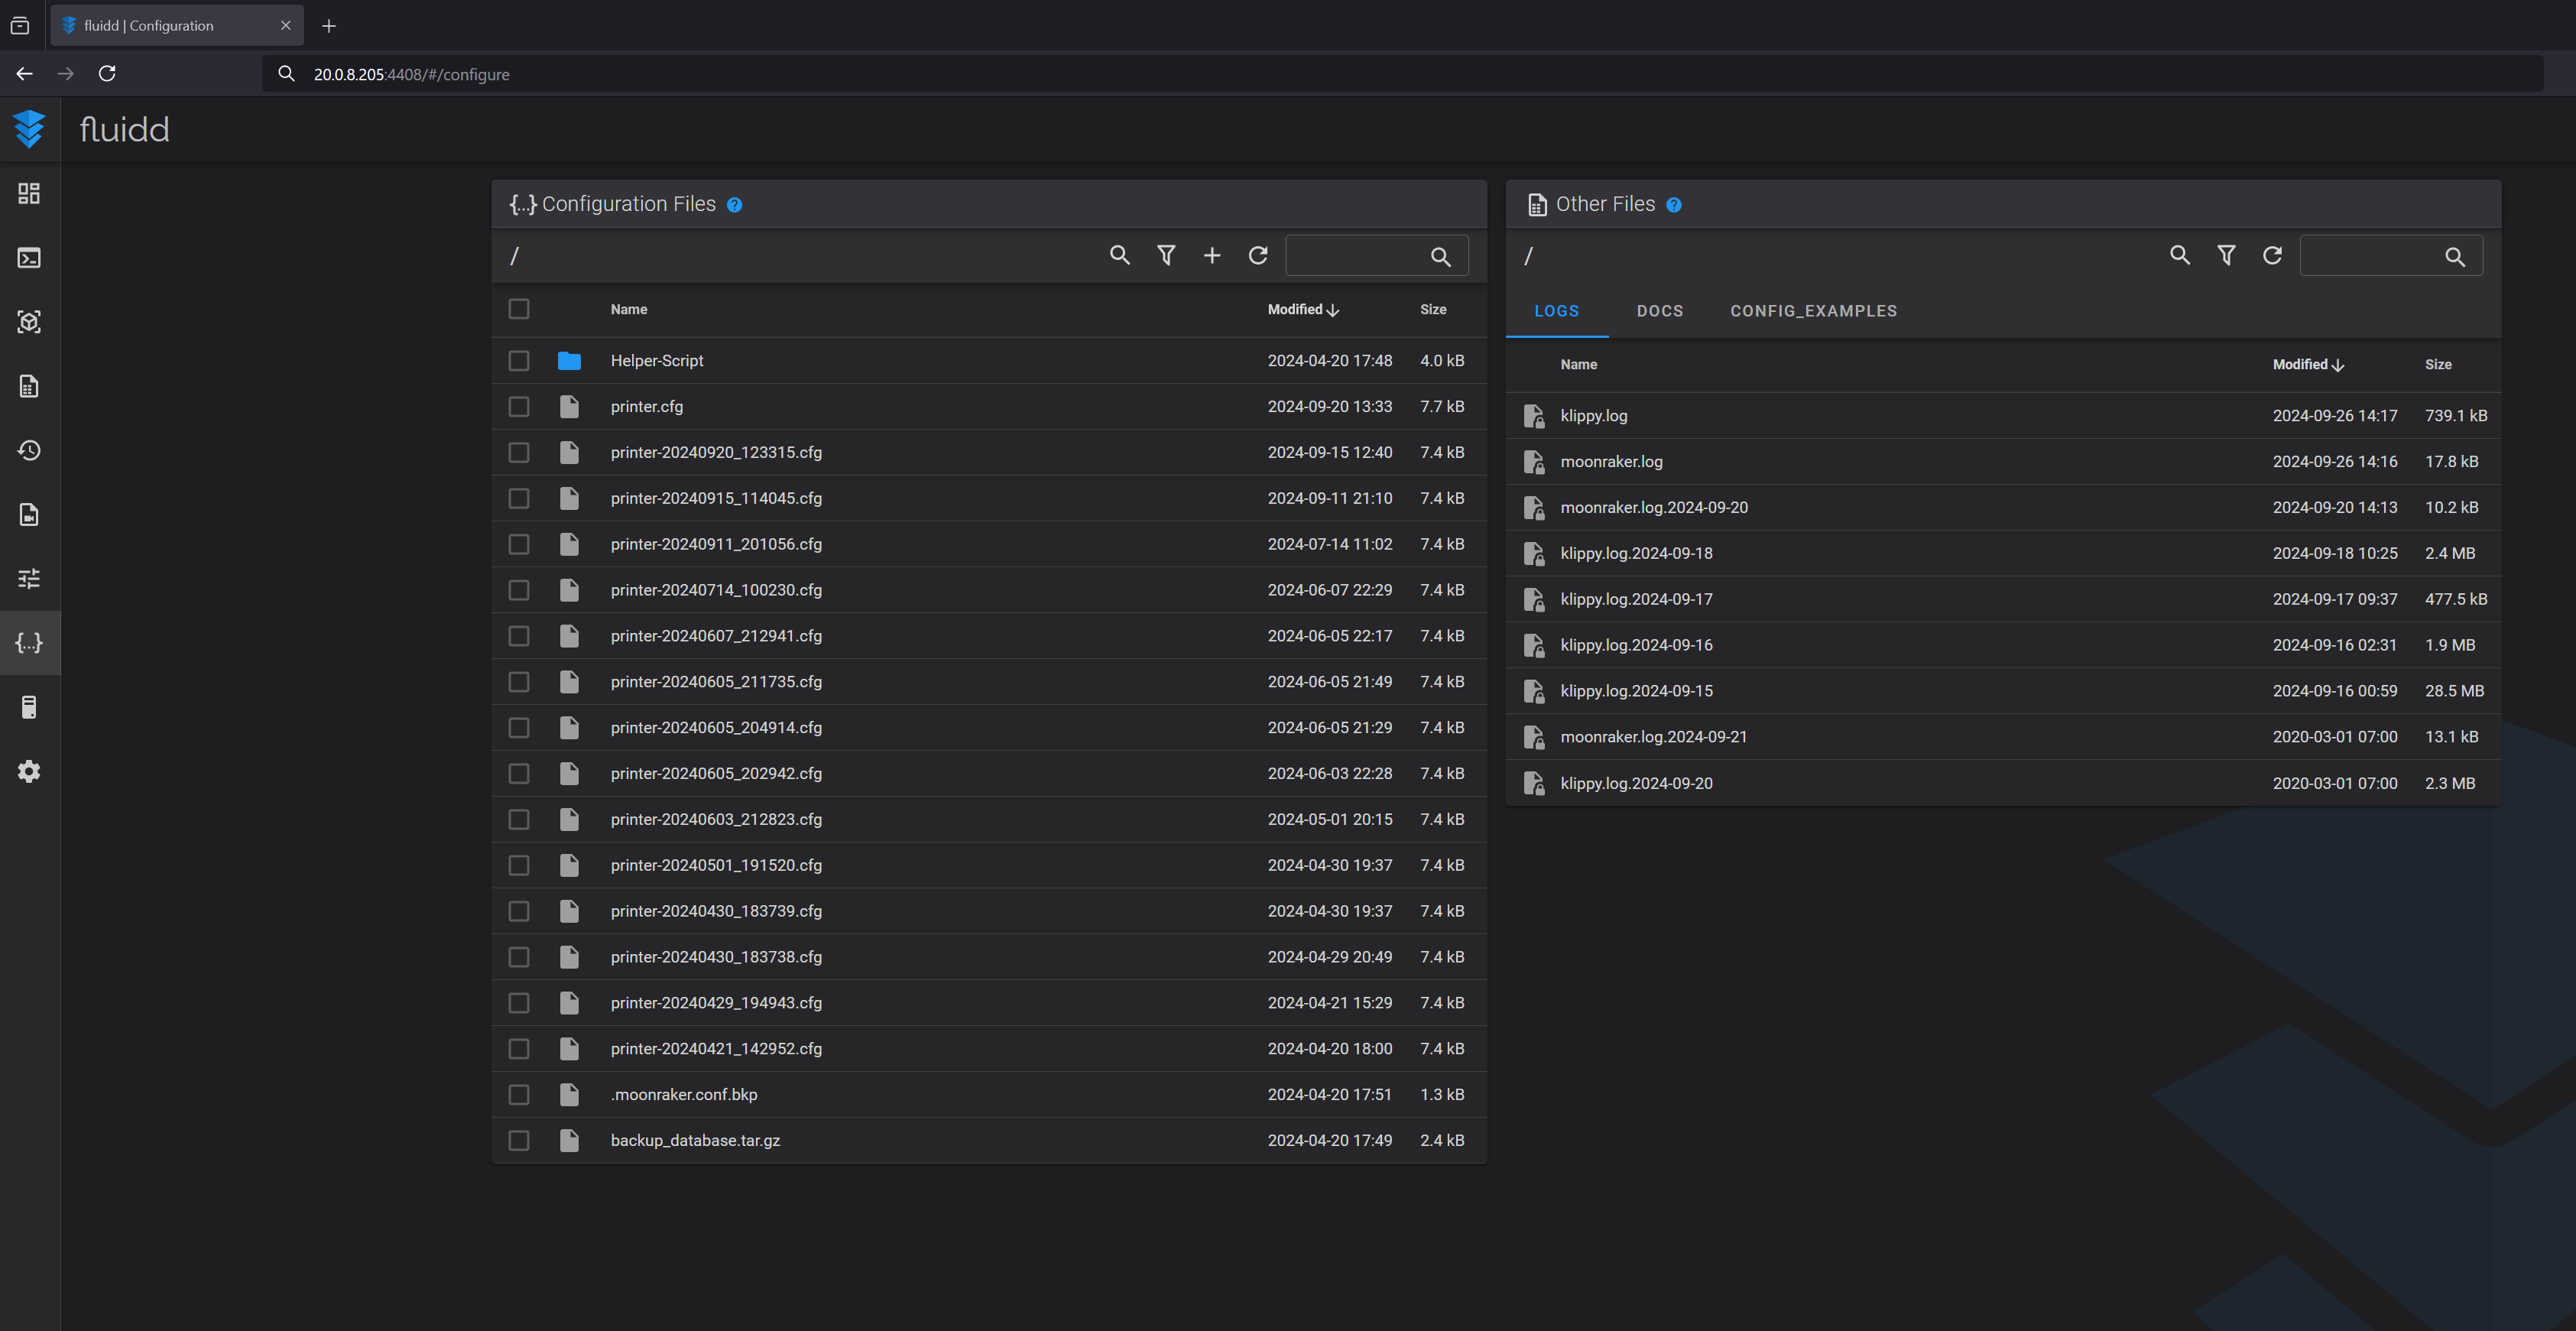The height and width of the screenshot is (1331, 2576).
Task: Open the Console page in sidebar
Action: (29, 258)
